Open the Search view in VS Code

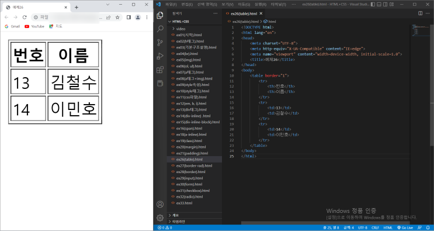click(160, 29)
